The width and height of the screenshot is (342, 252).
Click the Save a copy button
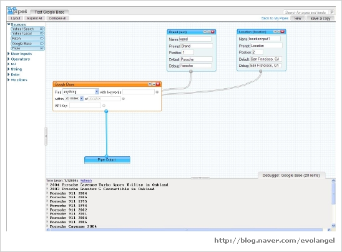(x=320, y=18)
